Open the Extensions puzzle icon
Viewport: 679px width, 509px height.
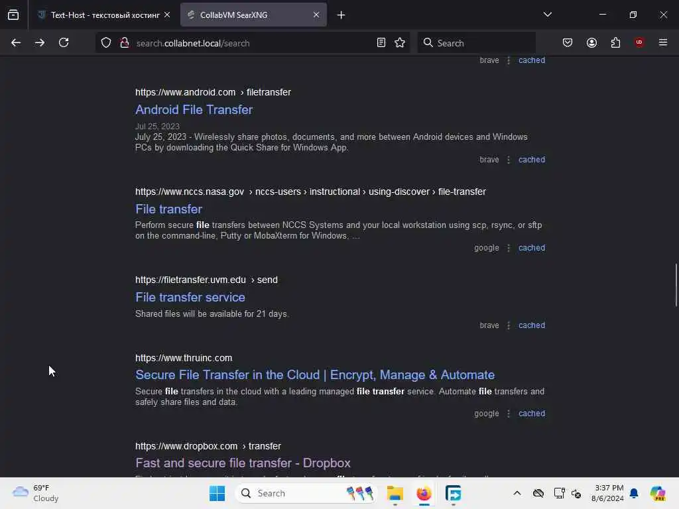click(x=616, y=43)
